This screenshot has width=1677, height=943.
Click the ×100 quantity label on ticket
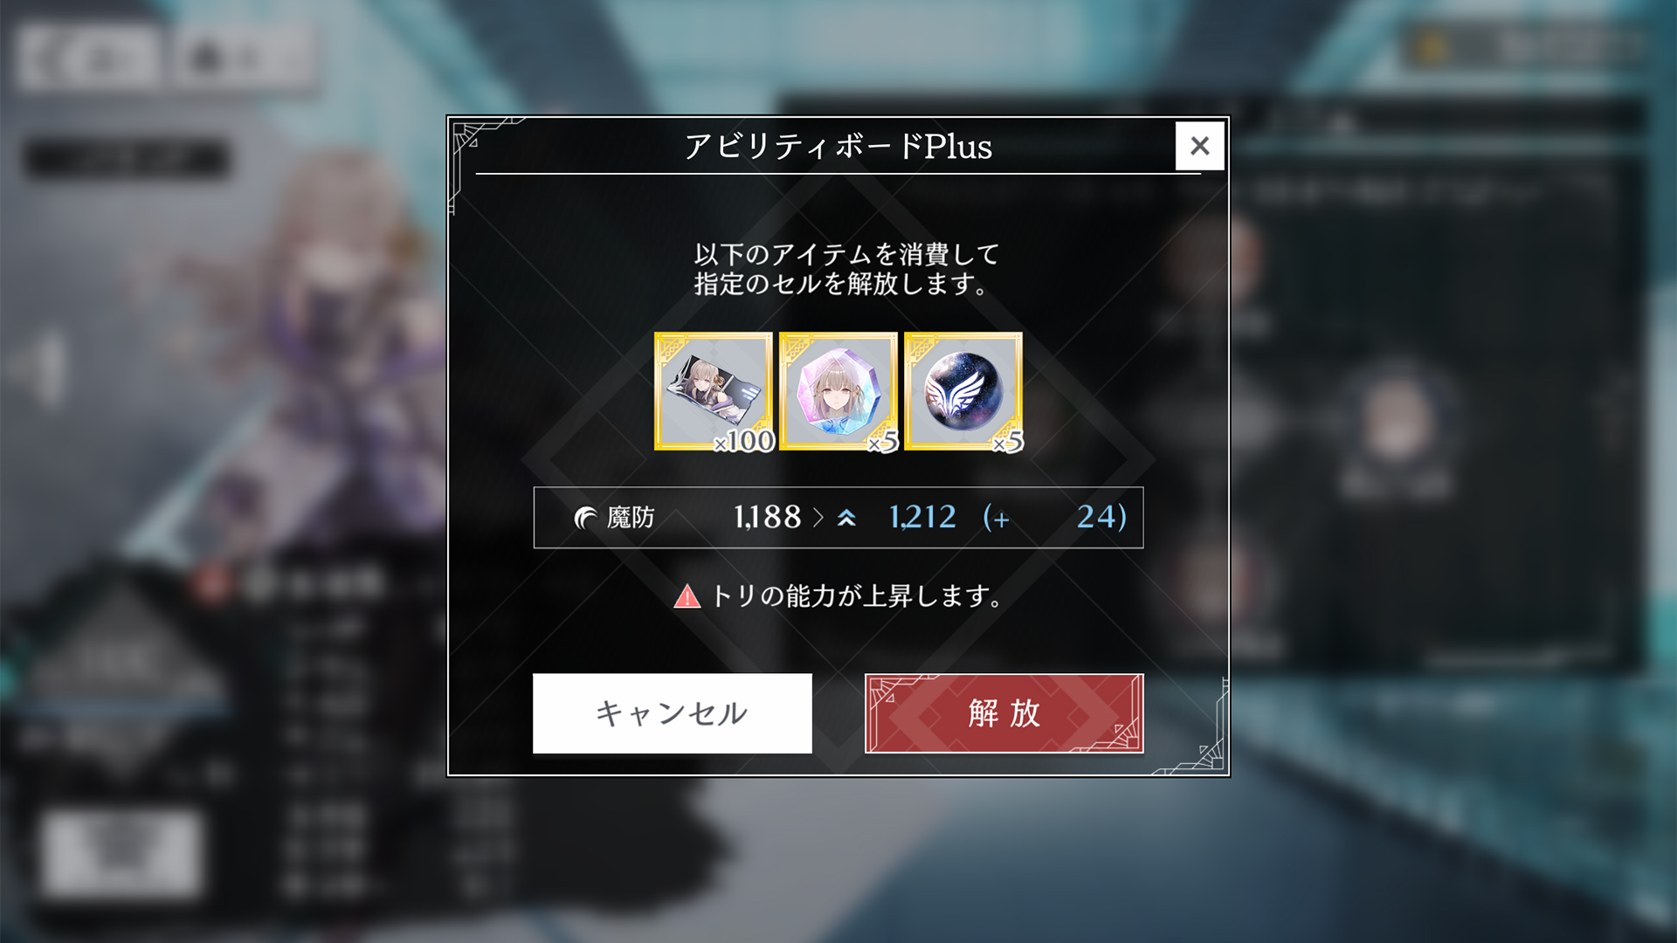744,440
